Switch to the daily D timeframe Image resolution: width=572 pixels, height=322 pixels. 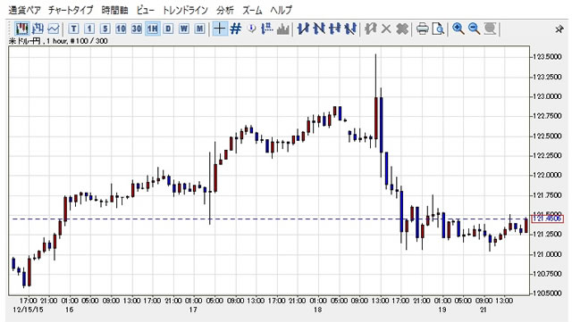click(x=168, y=29)
